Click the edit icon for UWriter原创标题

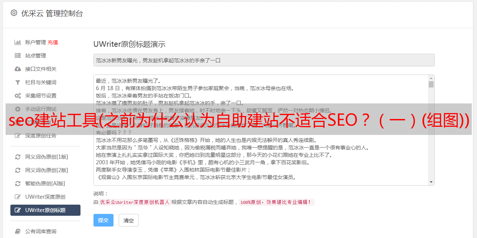click(17, 210)
